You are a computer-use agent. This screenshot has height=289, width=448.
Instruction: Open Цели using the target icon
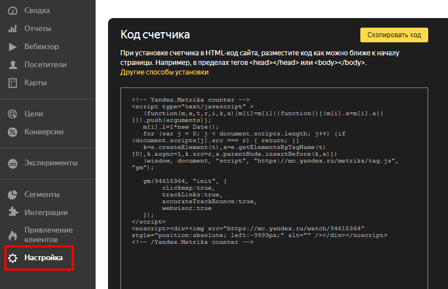pos(12,114)
